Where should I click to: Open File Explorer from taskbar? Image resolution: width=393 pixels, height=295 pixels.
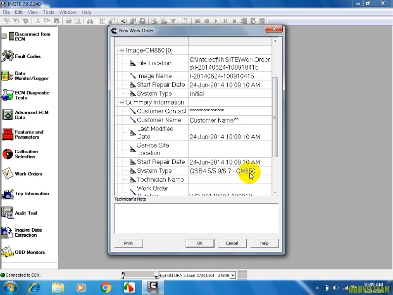pos(58,288)
